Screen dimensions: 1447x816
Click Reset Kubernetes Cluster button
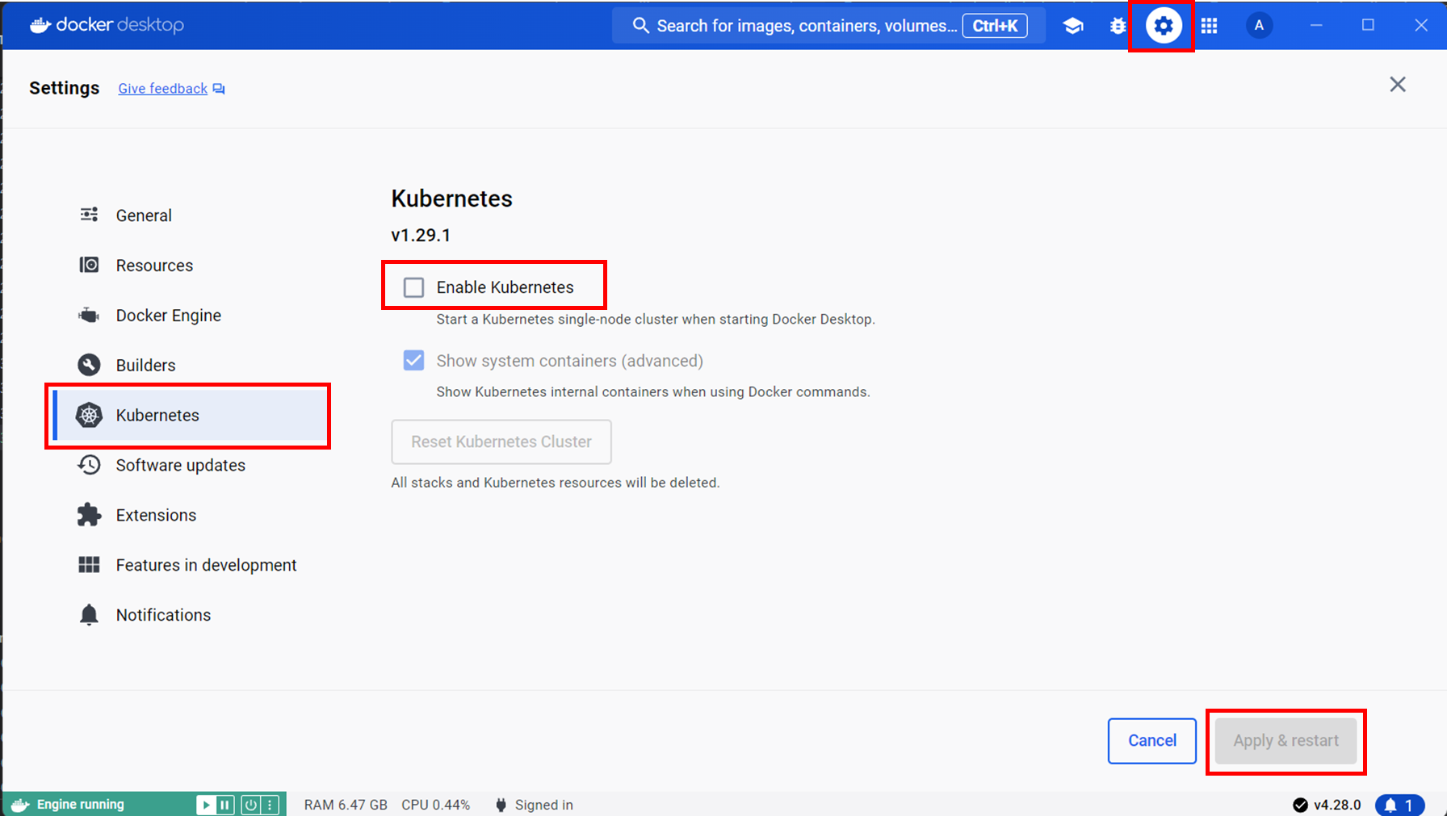pos(501,441)
